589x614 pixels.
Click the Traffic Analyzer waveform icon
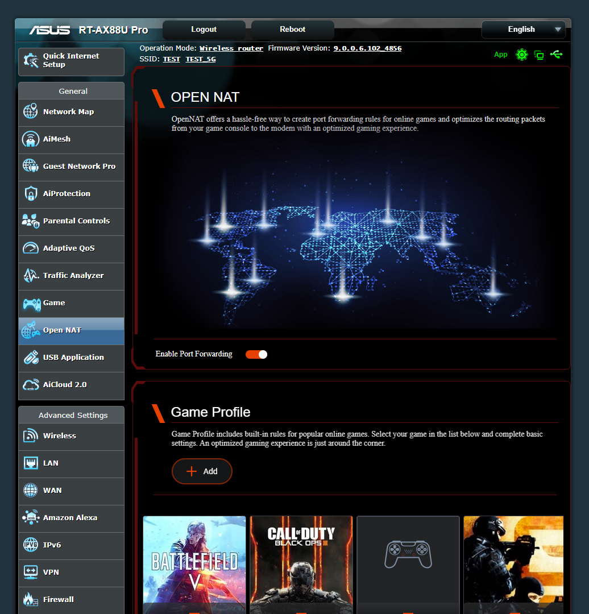pyautogui.click(x=31, y=275)
